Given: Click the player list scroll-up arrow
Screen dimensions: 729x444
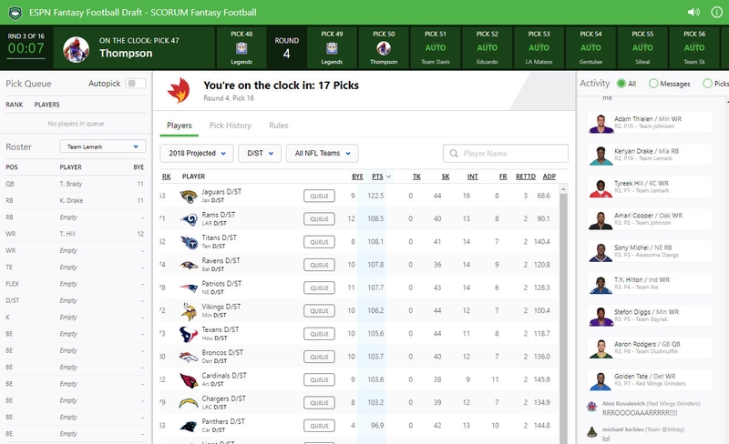Looking at the screenshot, I should coord(563,189).
